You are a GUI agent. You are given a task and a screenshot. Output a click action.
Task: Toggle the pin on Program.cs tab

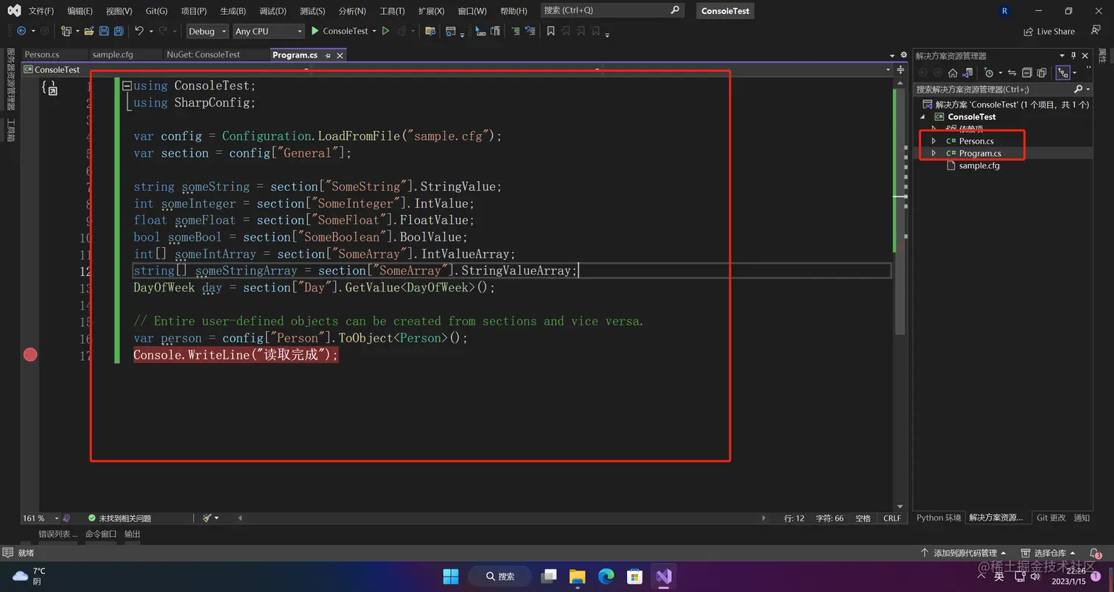[326, 55]
